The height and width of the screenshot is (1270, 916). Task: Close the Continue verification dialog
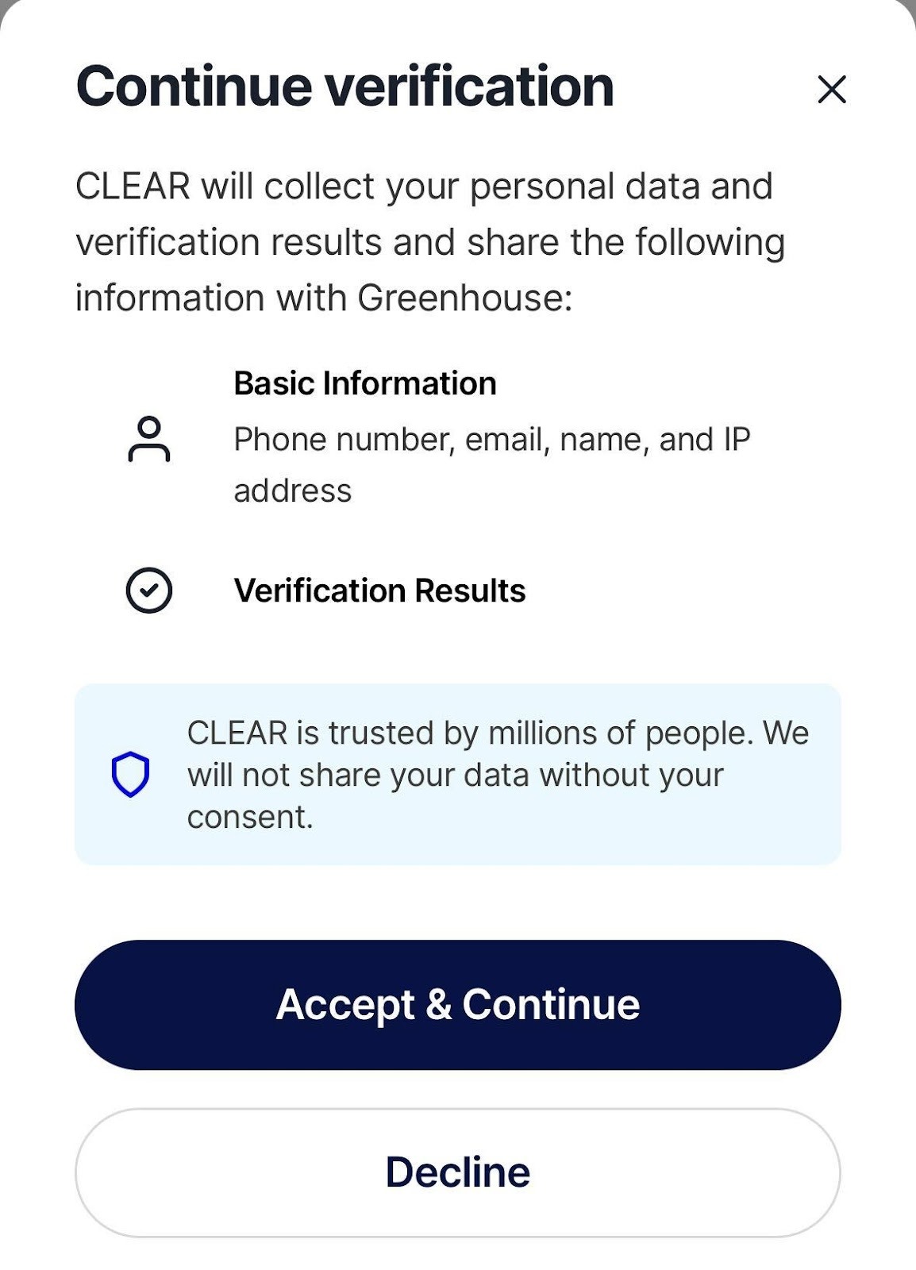click(831, 90)
